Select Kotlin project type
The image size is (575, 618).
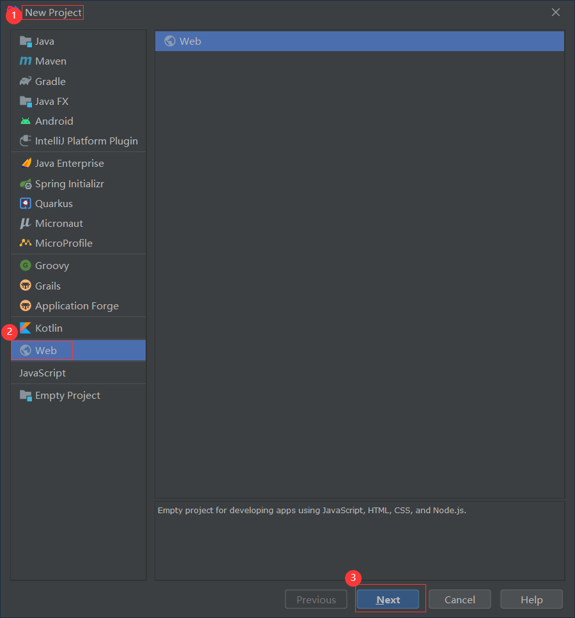click(79, 328)
